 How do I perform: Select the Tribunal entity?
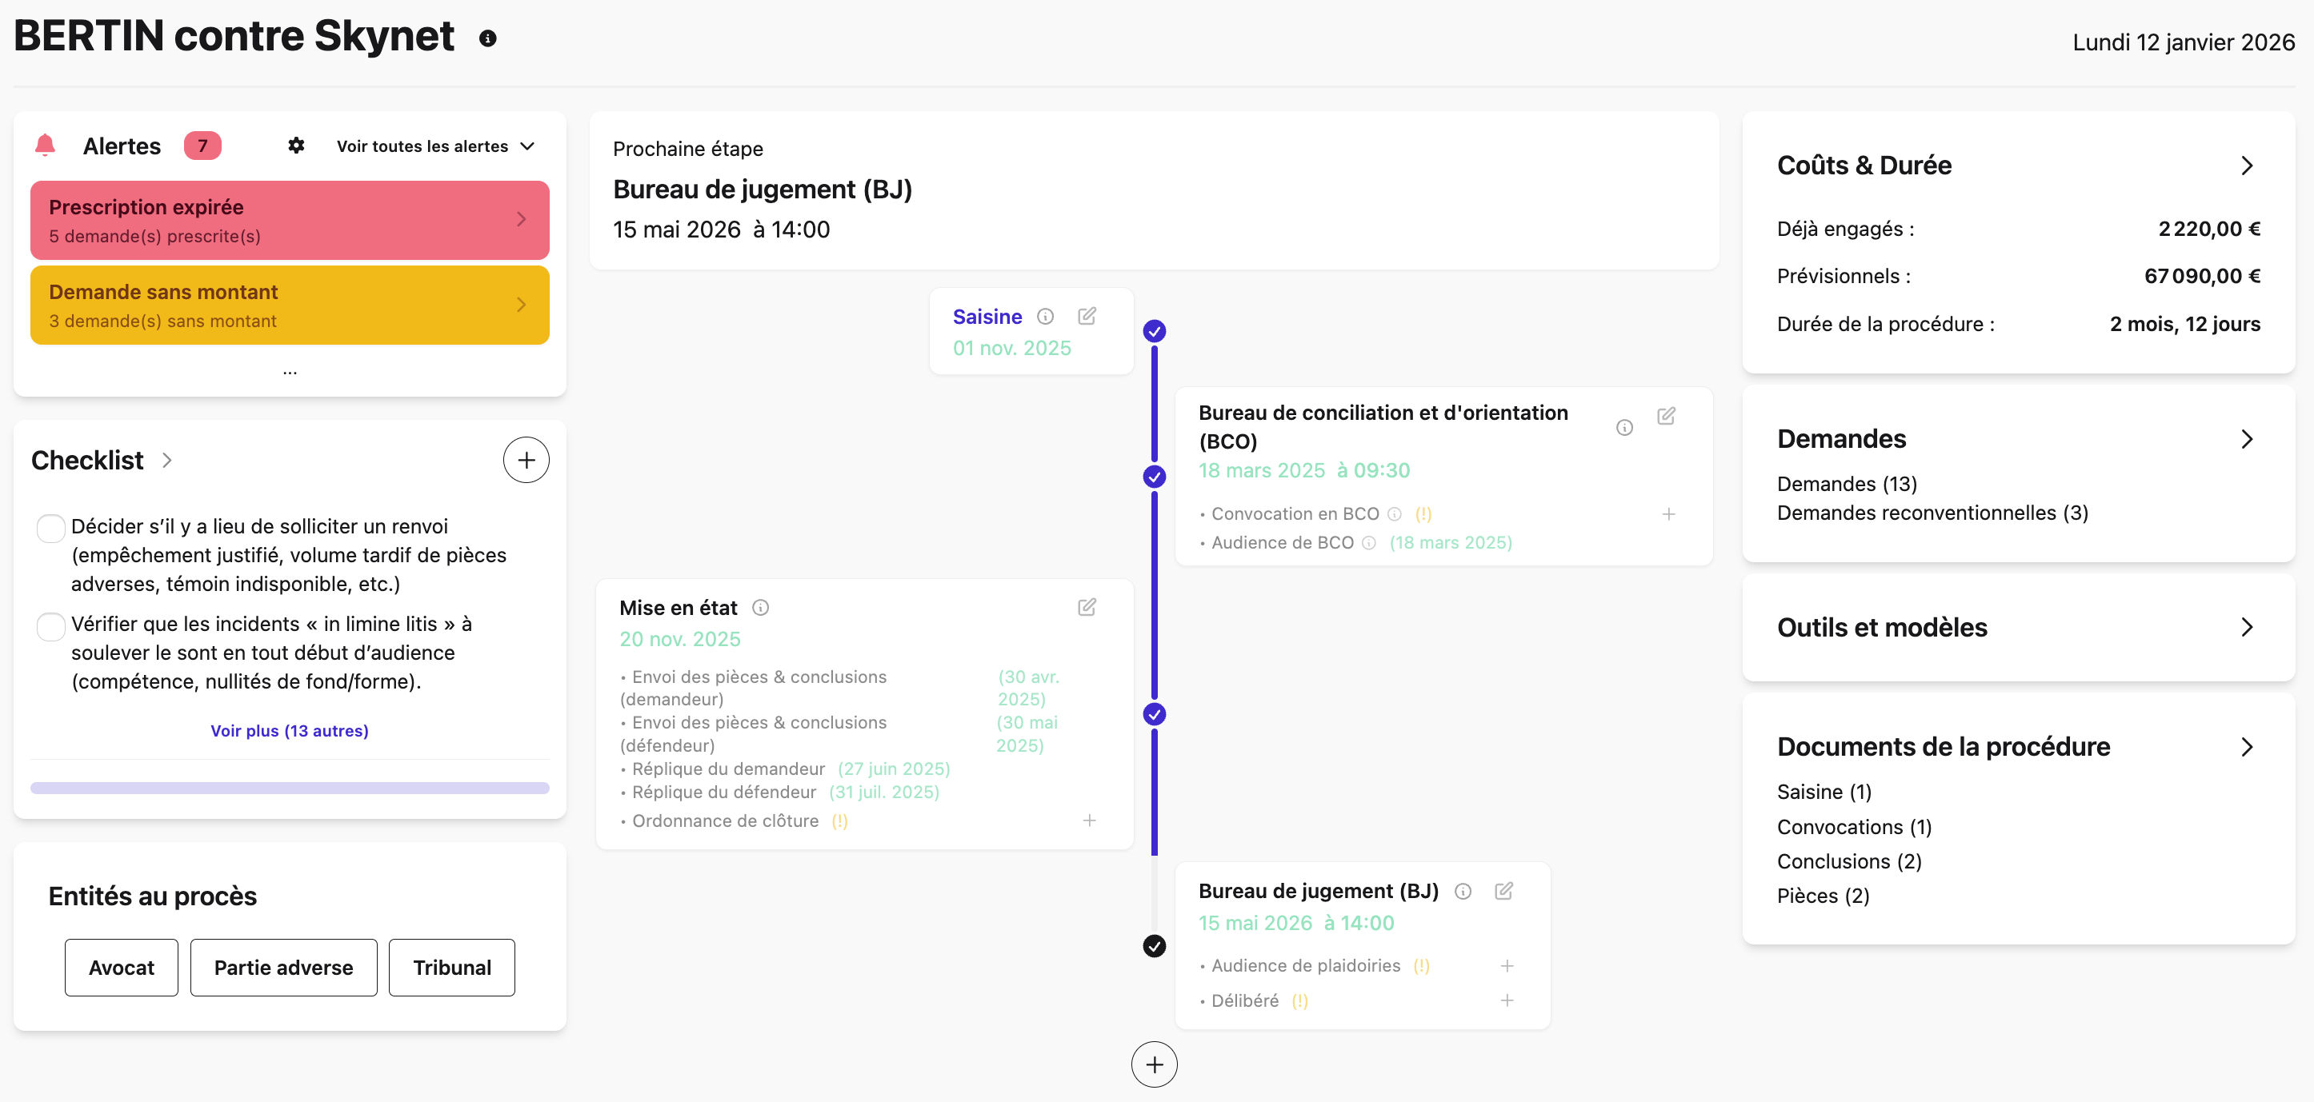pos(451,968)
